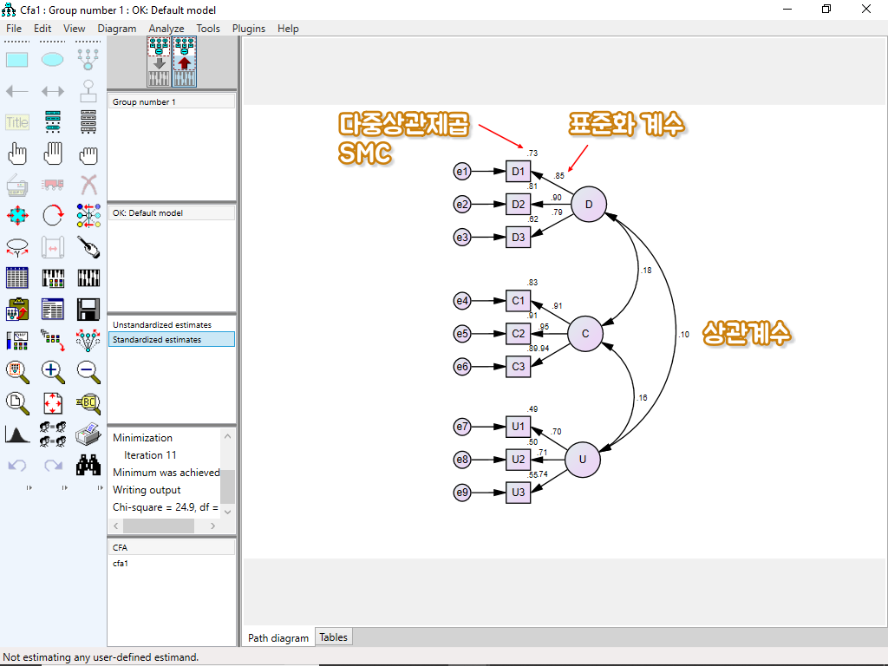Pick the Draw paths single-headed arrow tool
Screen dimensions: 888x666
pyautogui.click(x=17, y=91)
